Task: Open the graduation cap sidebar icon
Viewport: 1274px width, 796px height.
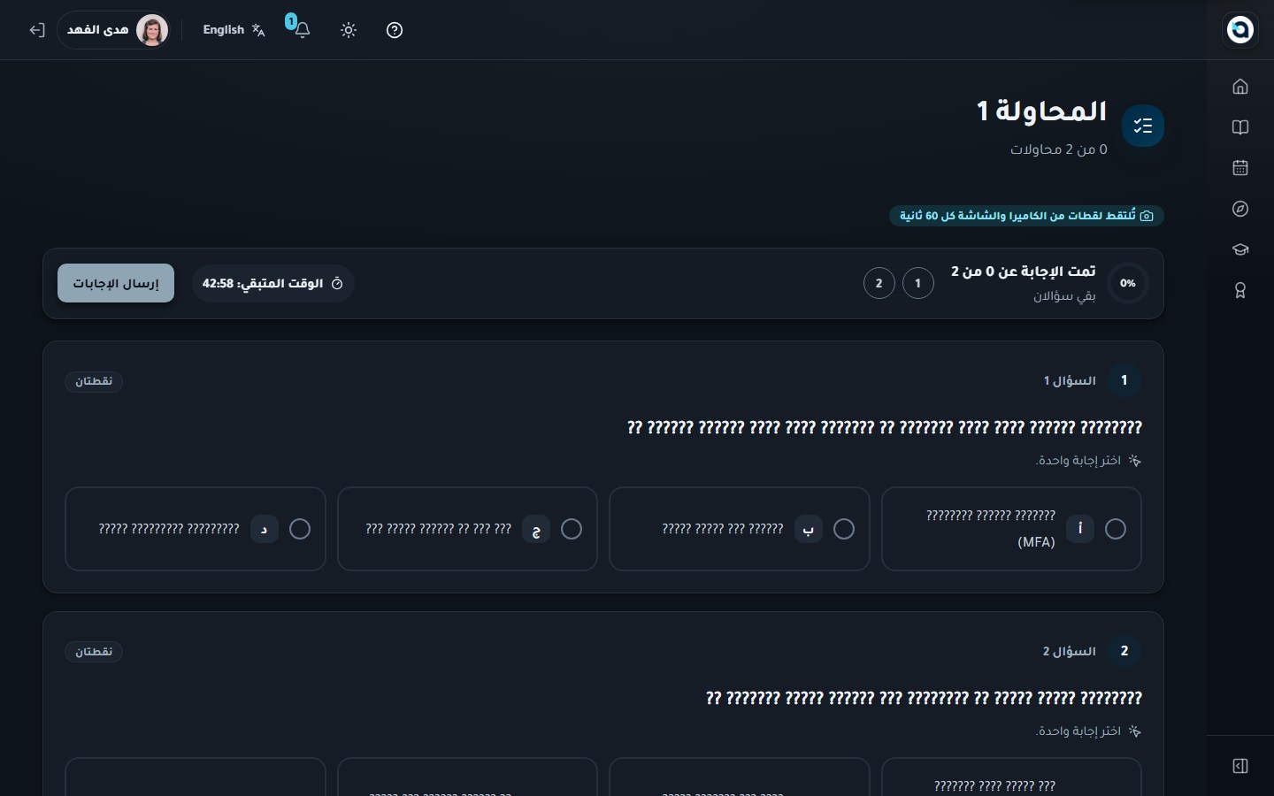Action: (1240, 249)
